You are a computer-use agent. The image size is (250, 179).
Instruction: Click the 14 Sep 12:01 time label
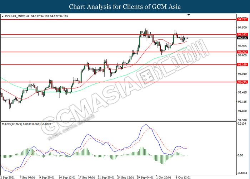pos(67,178)
